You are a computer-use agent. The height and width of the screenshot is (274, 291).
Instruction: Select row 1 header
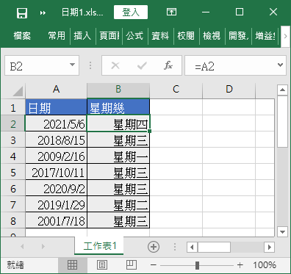12,108
